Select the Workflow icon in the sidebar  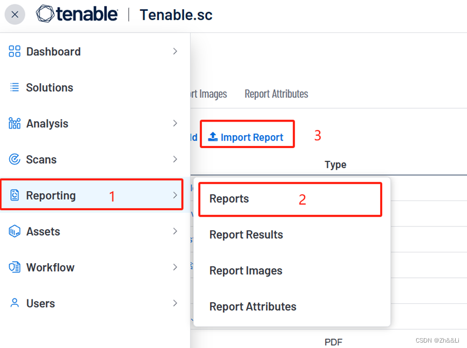tap(14, 267)
